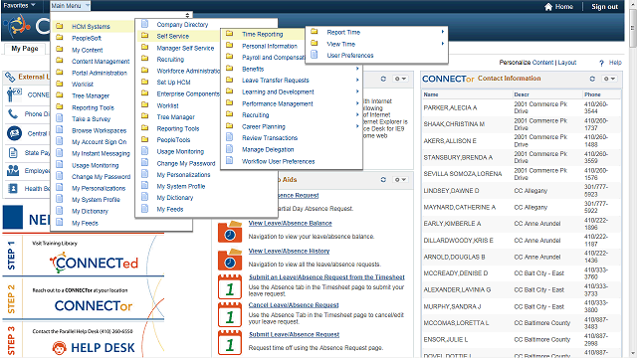Viewport: 637px width, 358px height.
Task: Click the Manager Self Service folder icon
Action: click(x=144, y=48)
